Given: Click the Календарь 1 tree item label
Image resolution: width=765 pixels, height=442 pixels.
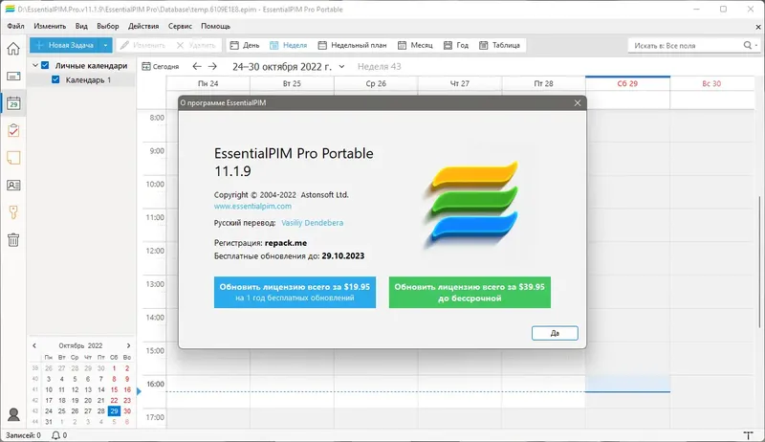Looking at the screenshot, I should tap(88, 79).
